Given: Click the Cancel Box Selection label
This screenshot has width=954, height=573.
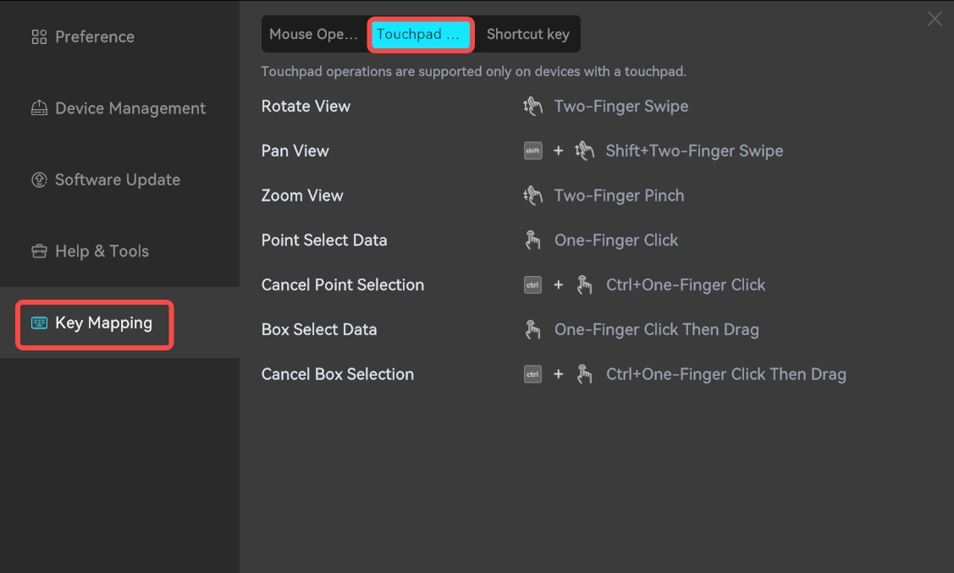Looking at the screenshot, I should click(338, 374).
